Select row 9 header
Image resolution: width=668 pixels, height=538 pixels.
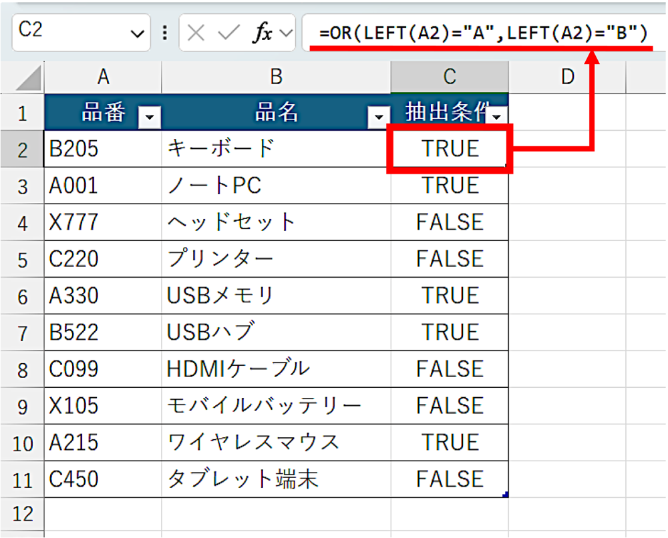(22, 406)
